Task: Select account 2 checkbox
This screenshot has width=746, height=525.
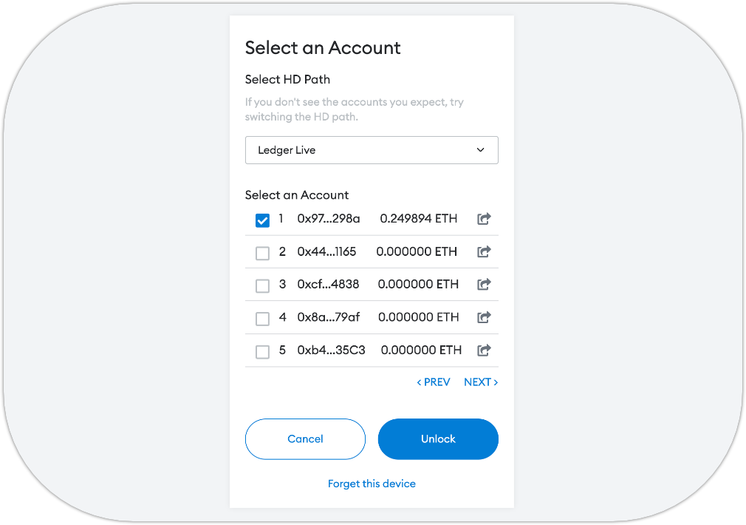Action: (262, 253)
